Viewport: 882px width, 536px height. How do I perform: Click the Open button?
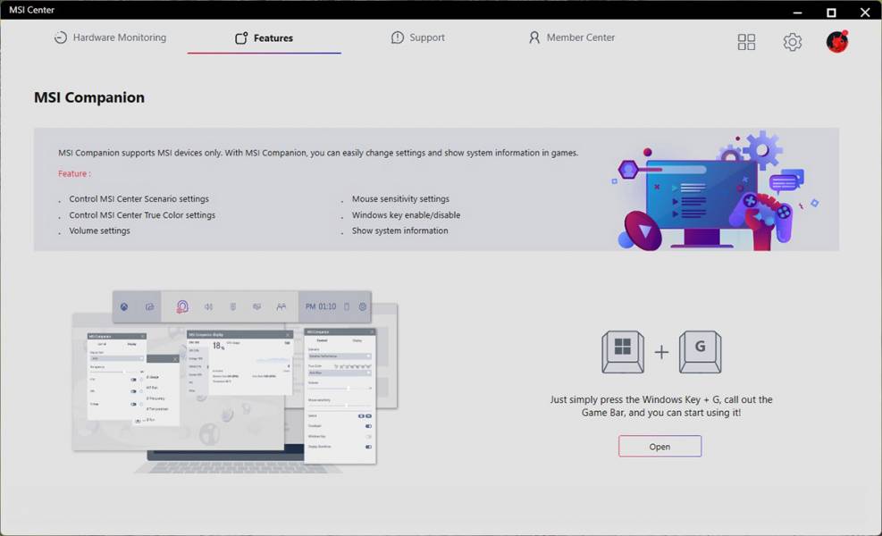pyautogui.click(x=659, y=447)
